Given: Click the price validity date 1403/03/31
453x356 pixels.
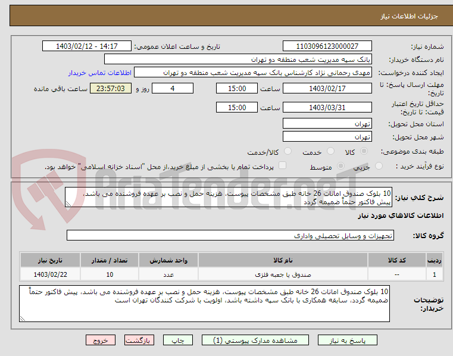Looking at the screenshot, I should [x=327, y=108].
